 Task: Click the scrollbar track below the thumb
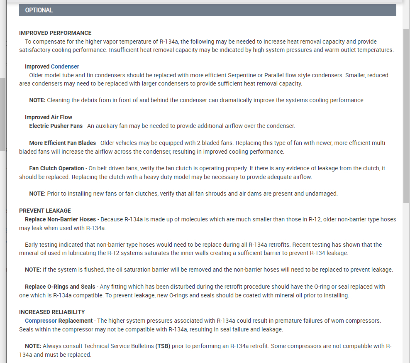click(x=406, y=282)
